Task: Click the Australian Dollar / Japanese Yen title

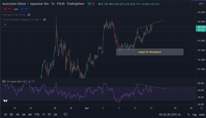Action: (x=25, y=4)
